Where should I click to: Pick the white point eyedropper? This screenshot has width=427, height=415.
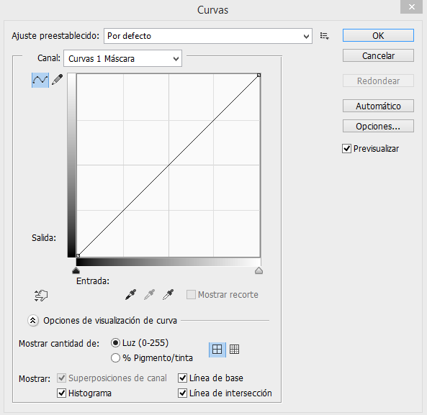(x=168, y=294)
